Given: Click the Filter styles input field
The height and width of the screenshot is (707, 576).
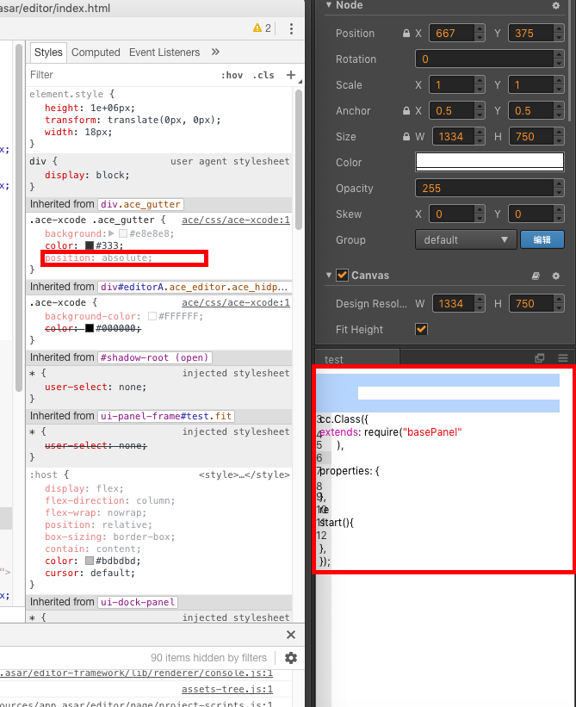Looking at the screenshot, I should [121, 75].
